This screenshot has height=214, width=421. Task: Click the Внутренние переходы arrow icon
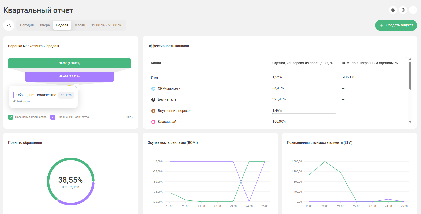[x=153, y=111]
